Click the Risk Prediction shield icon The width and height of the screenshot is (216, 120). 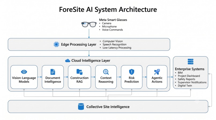(x=132, y=72)
